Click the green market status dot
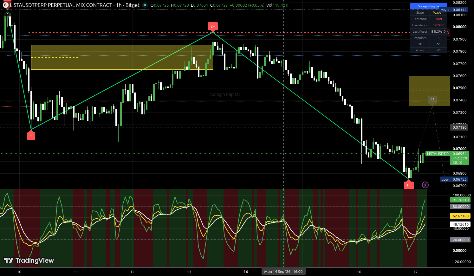The image size is (474, 276). 145,5
